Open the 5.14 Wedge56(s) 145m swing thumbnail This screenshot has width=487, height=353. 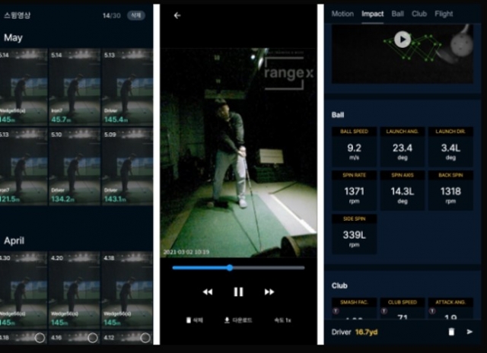(24, 87)
